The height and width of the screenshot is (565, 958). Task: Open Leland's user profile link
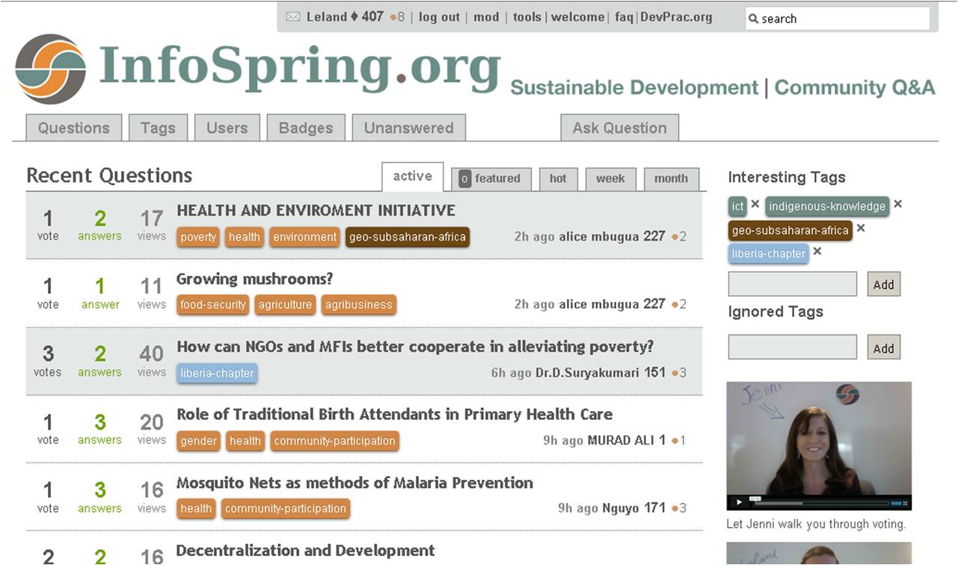[326, 16]
